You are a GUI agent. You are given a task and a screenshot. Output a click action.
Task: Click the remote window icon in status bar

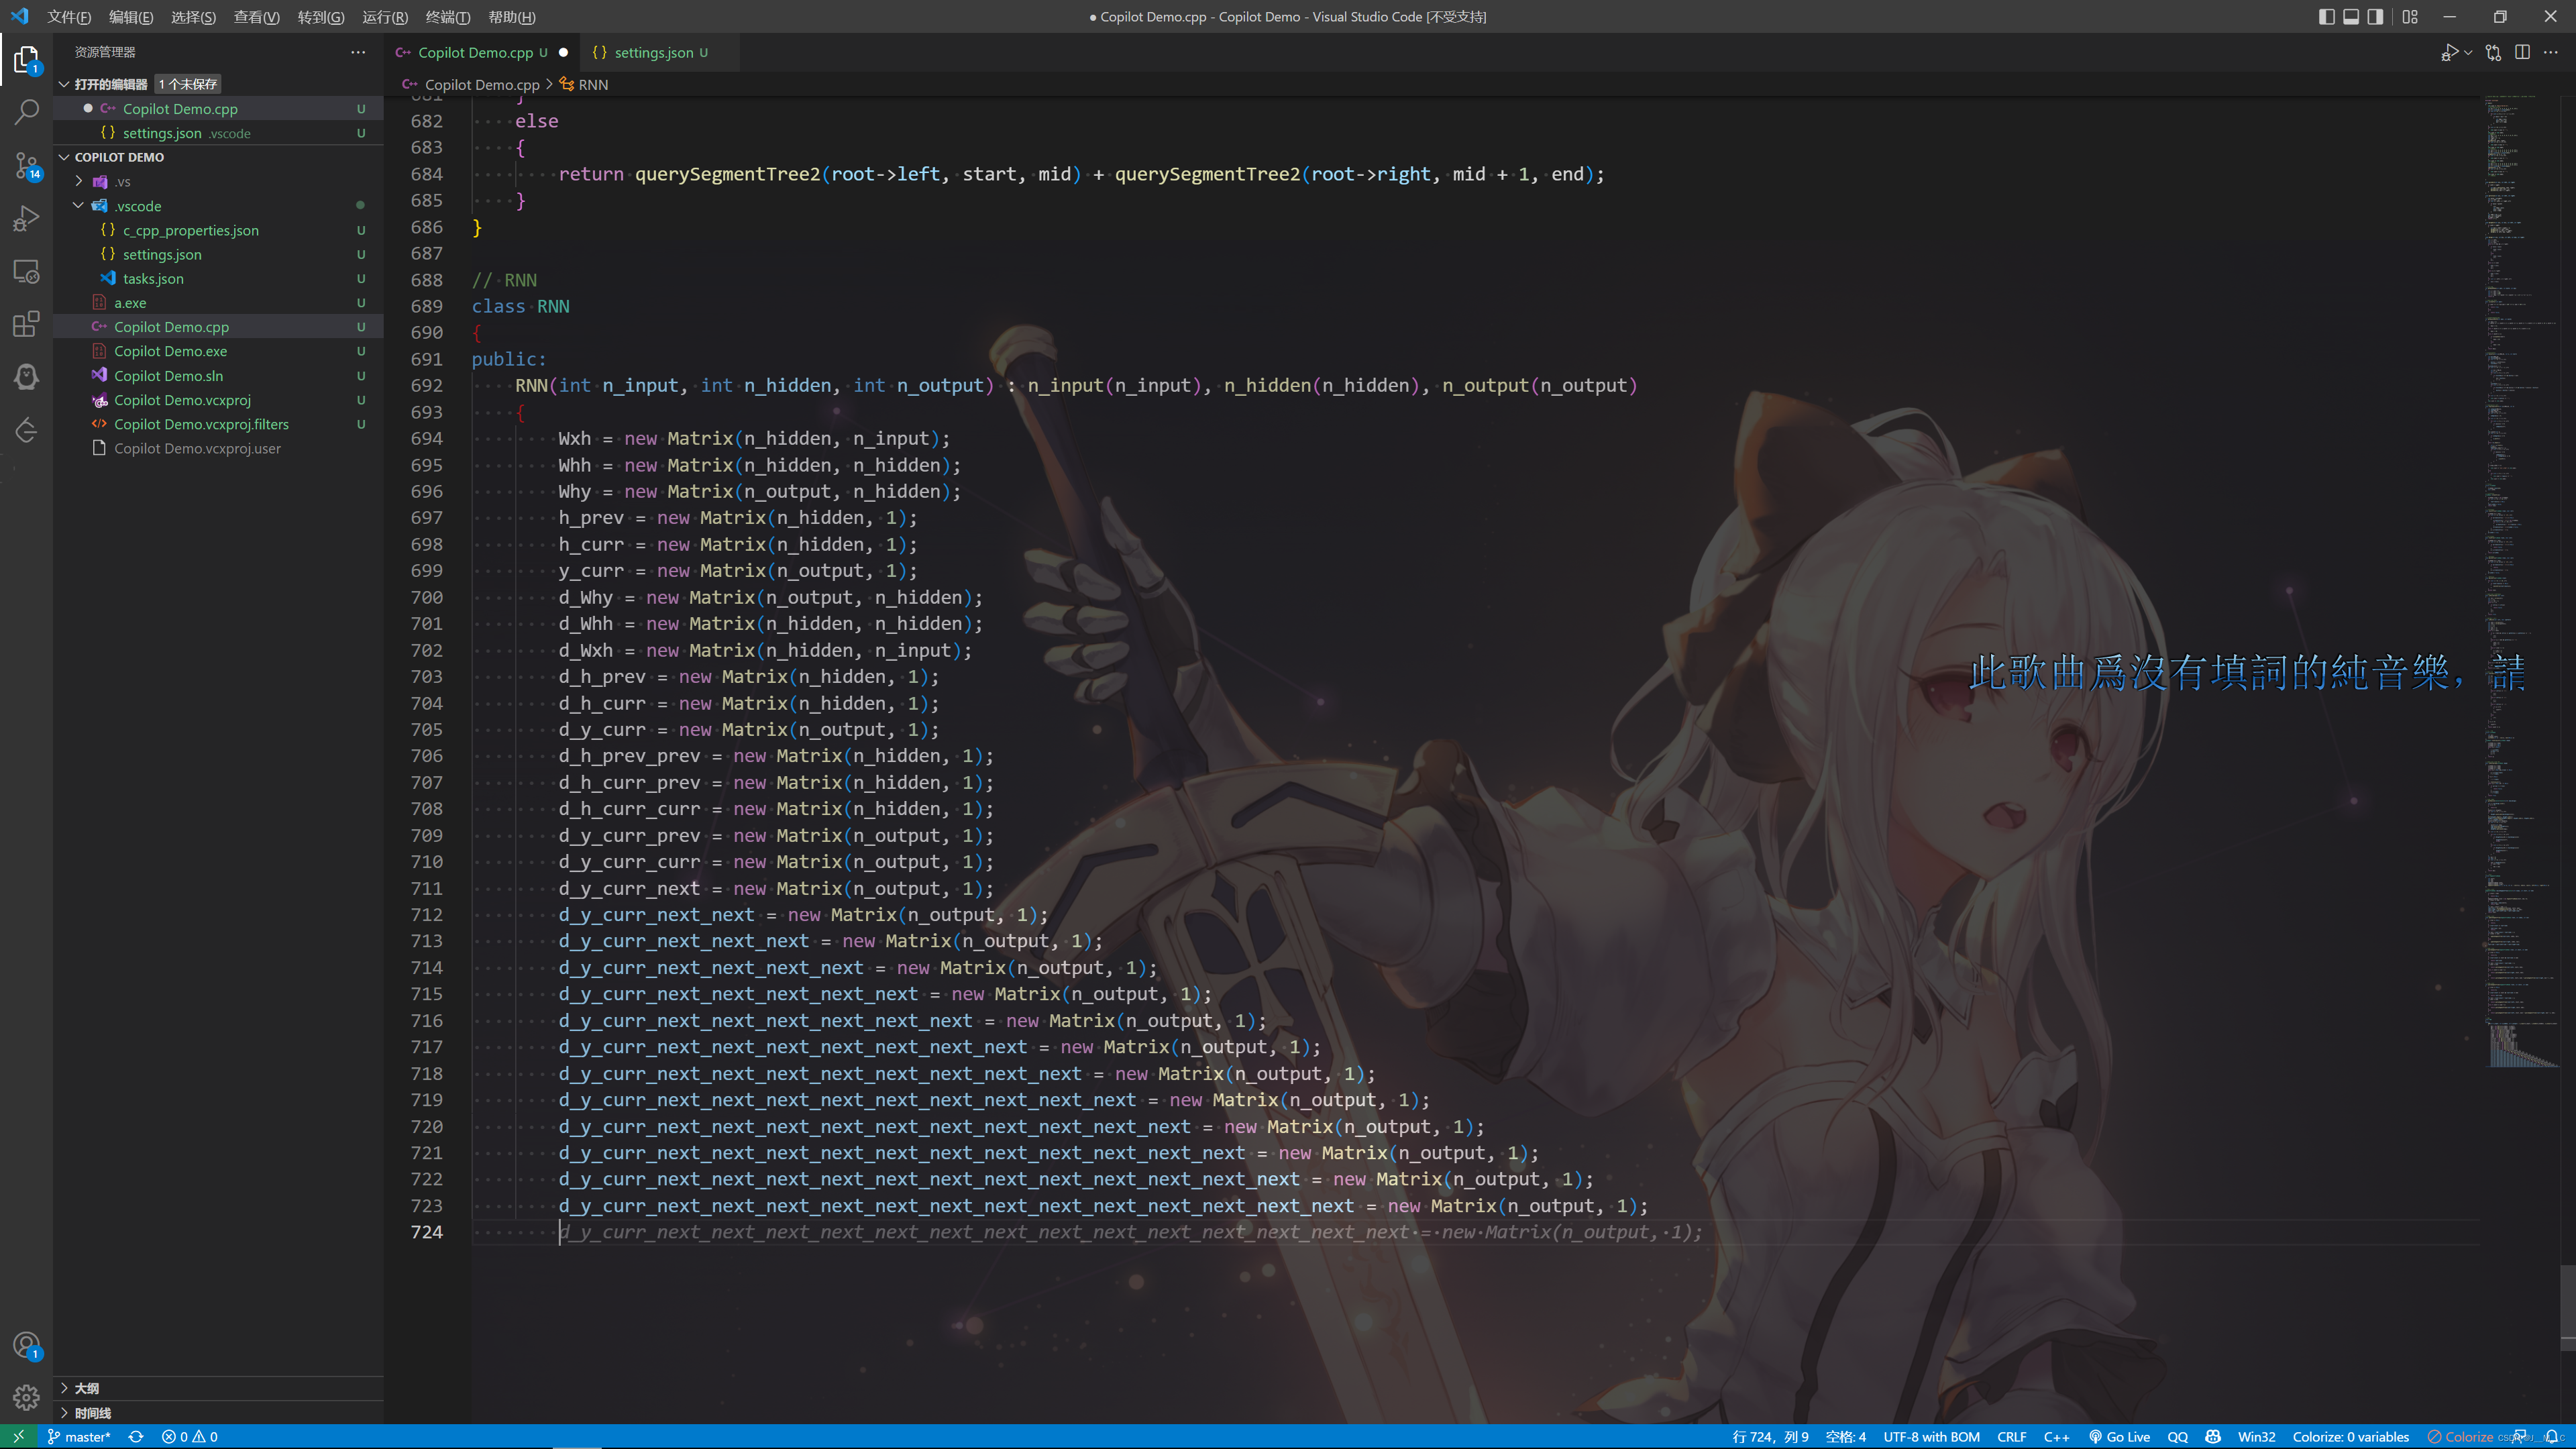[x=18, y=1436]
